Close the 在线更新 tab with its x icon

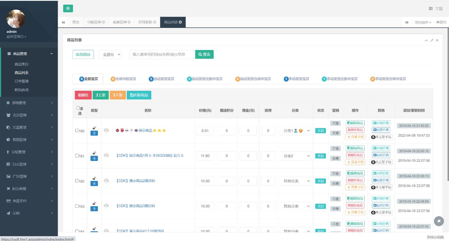[154, 22]
